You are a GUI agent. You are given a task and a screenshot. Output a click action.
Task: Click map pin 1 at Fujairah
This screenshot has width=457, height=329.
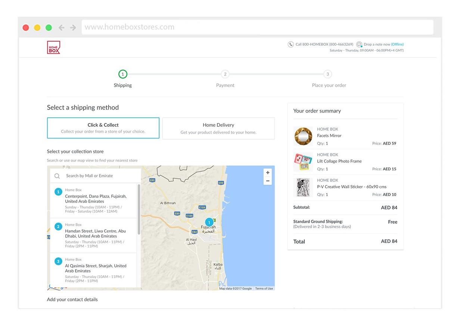pyautogui.click(x=209, y=222)
